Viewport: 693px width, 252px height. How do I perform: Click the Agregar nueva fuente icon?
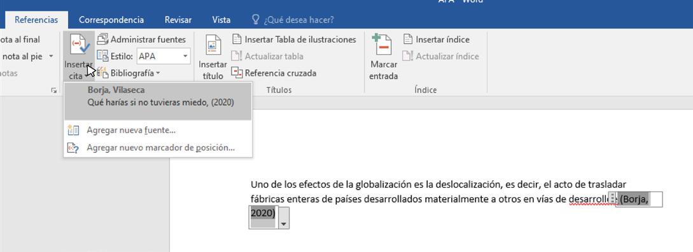point(73,130)
